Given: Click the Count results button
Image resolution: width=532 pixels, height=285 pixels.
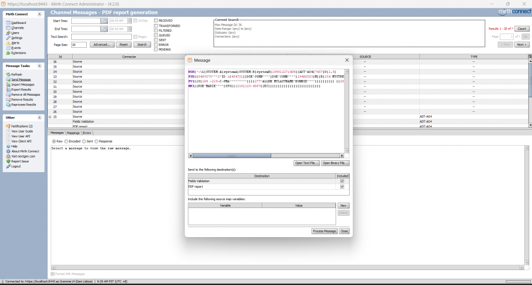Looking at the screenshot, I should tap(522, 29).
